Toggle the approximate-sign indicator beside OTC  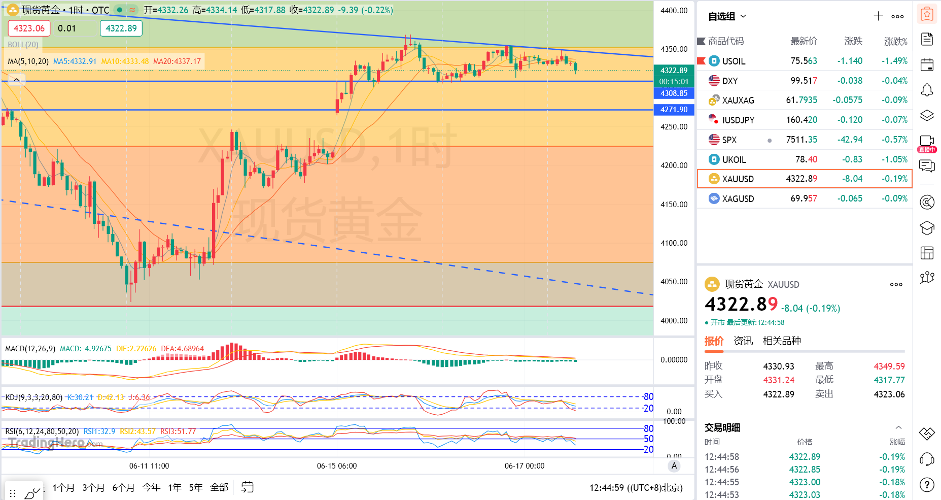coord(132,10)
